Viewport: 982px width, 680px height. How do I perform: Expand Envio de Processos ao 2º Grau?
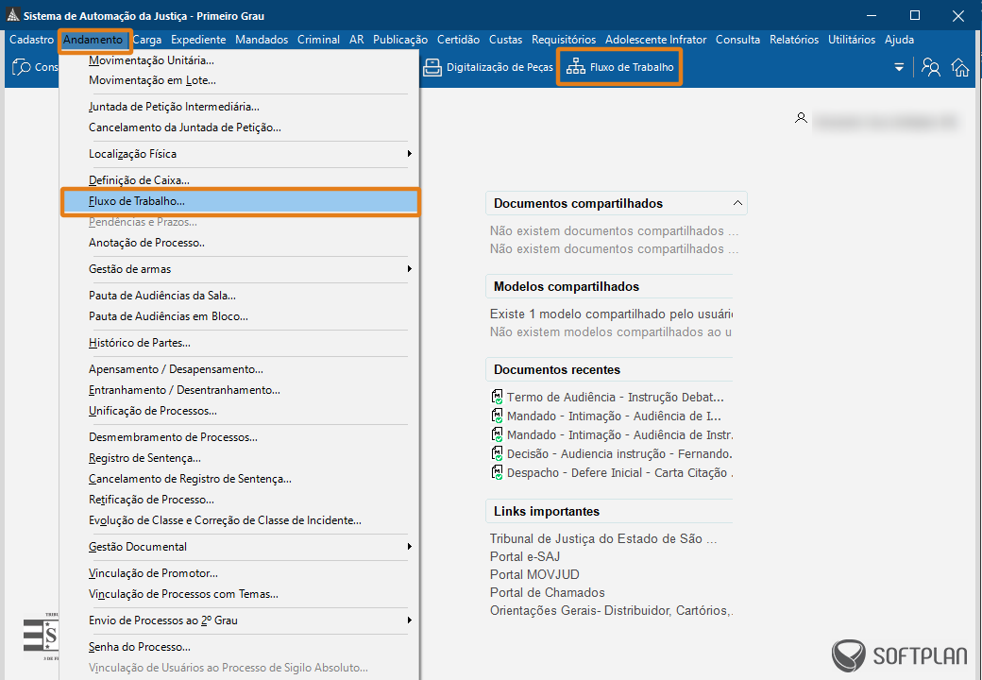(x=240, y=621)
